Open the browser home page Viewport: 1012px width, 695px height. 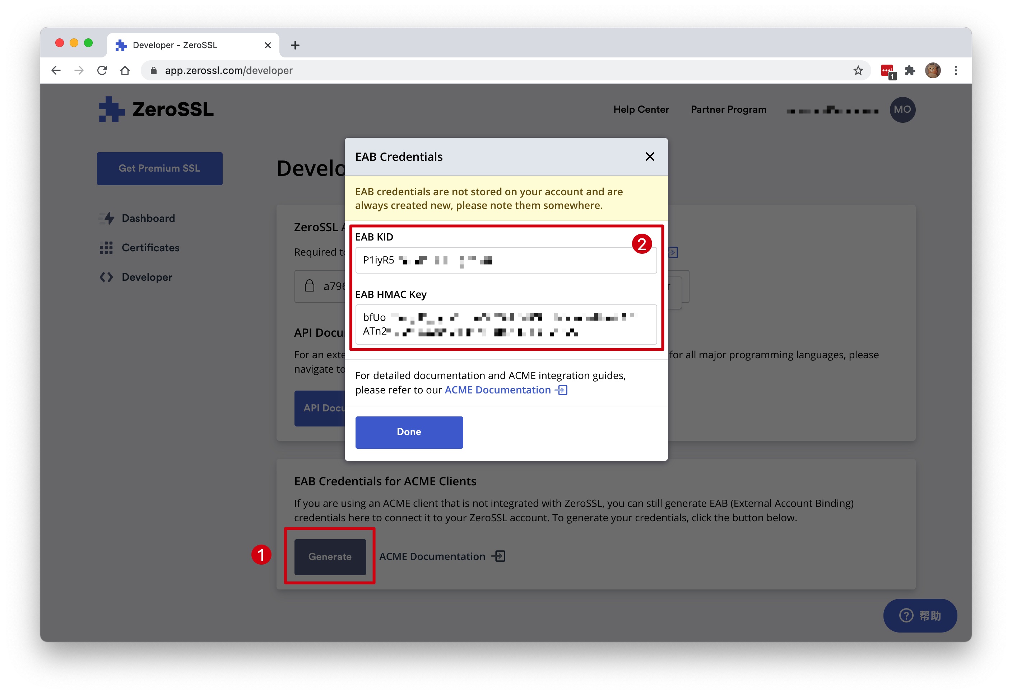pos(125,71)
